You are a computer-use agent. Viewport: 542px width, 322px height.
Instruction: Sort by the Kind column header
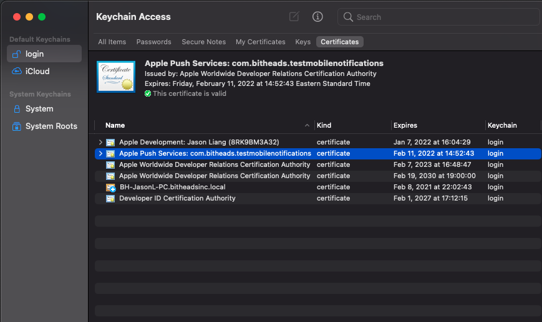(324, 125)
